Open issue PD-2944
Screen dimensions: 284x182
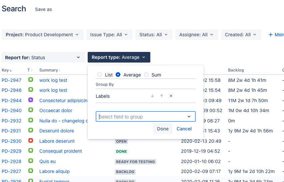tap(12, 100)
